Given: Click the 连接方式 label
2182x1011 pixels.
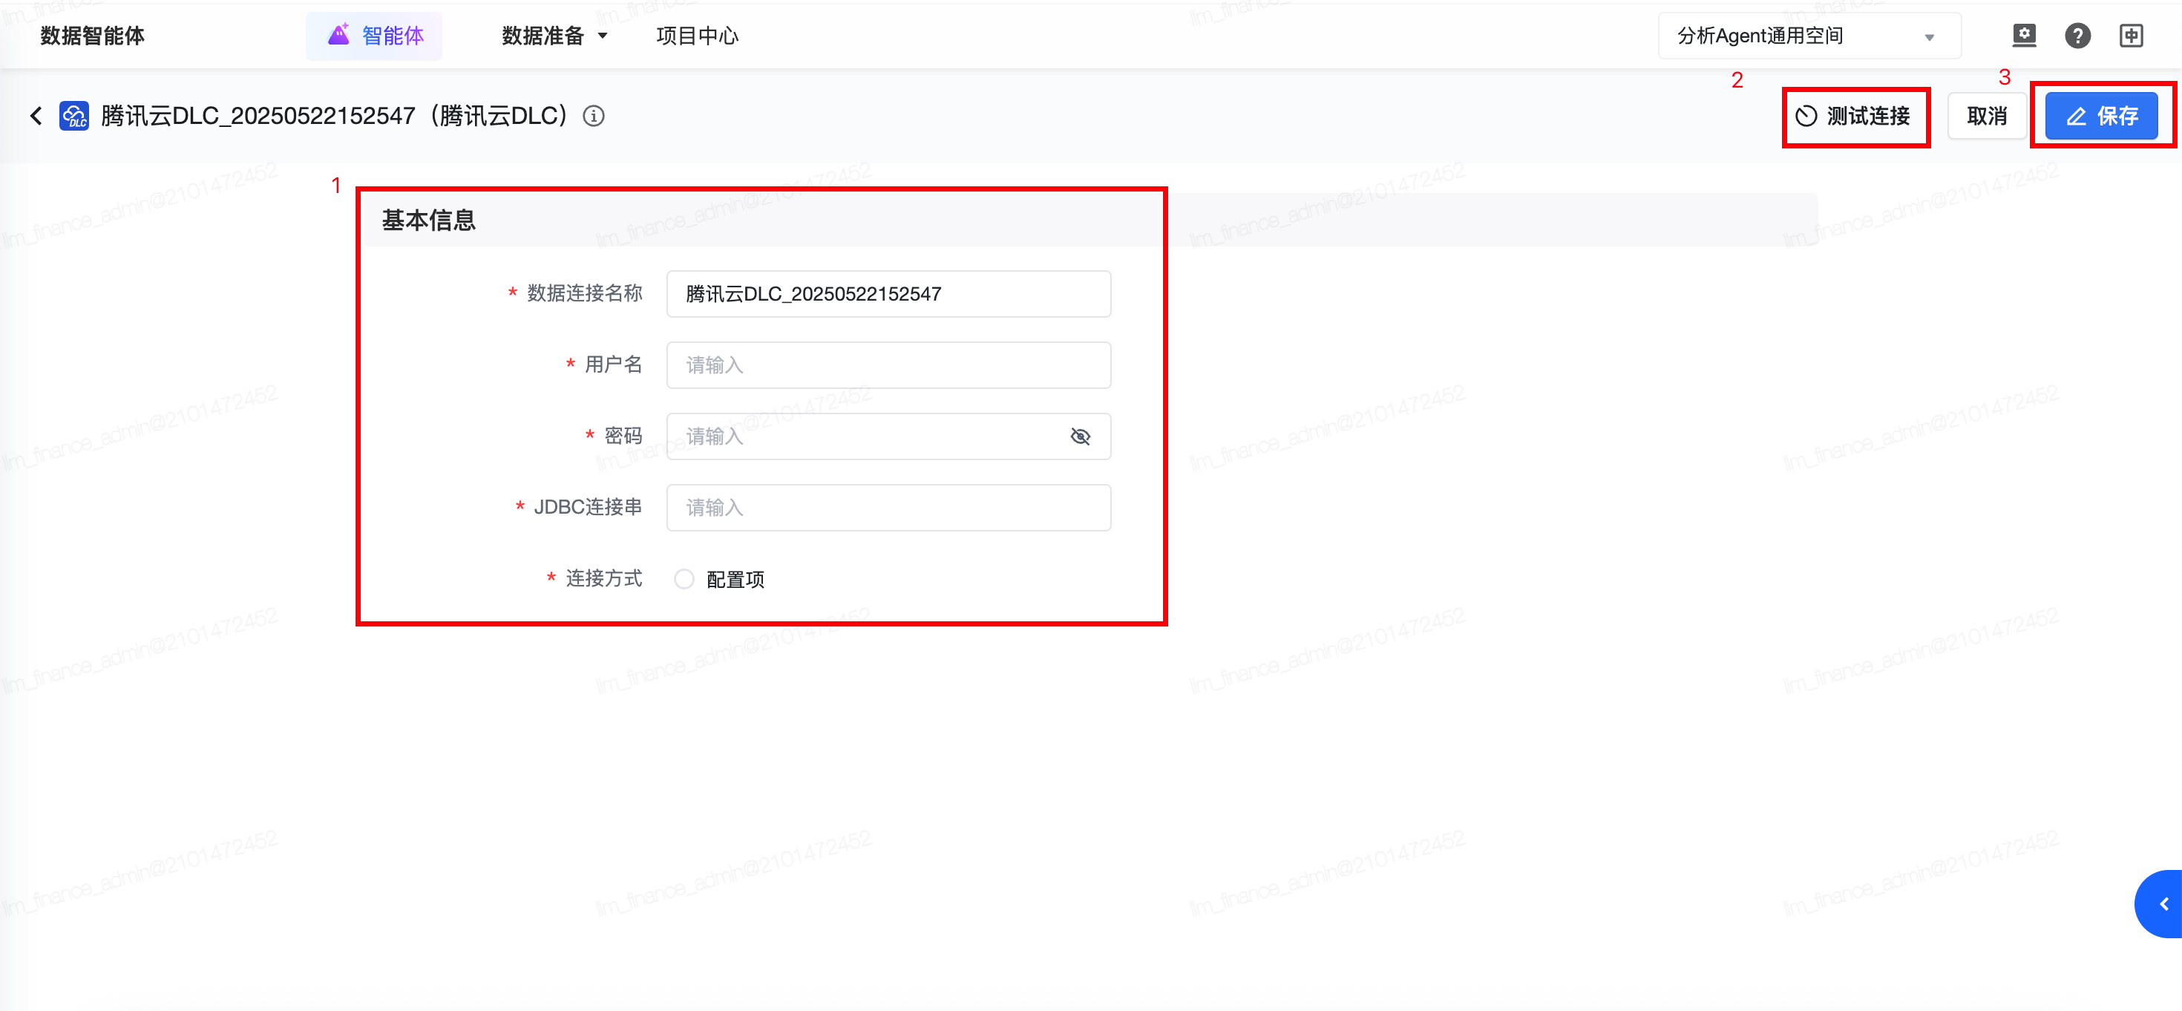Looking at the screenshot, I should pyautogui.click(x=604, y=579).
